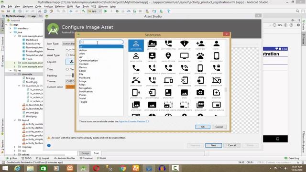The width and height of the screenshot is (306, 172).
Task: Collapse the java folder in project tree
Action: [11, 32]
